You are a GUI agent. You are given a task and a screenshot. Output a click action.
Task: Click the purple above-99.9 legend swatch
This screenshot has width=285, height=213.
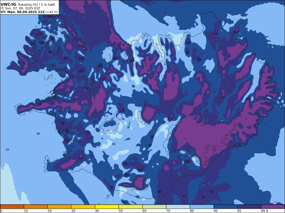pos(273,207)
